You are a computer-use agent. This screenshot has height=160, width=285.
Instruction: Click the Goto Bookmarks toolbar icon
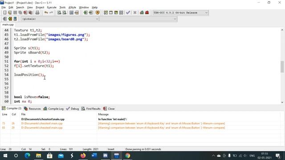[x=15, y=19]
